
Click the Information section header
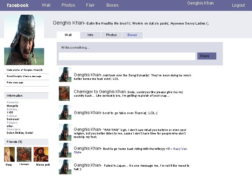coord(26,96)
